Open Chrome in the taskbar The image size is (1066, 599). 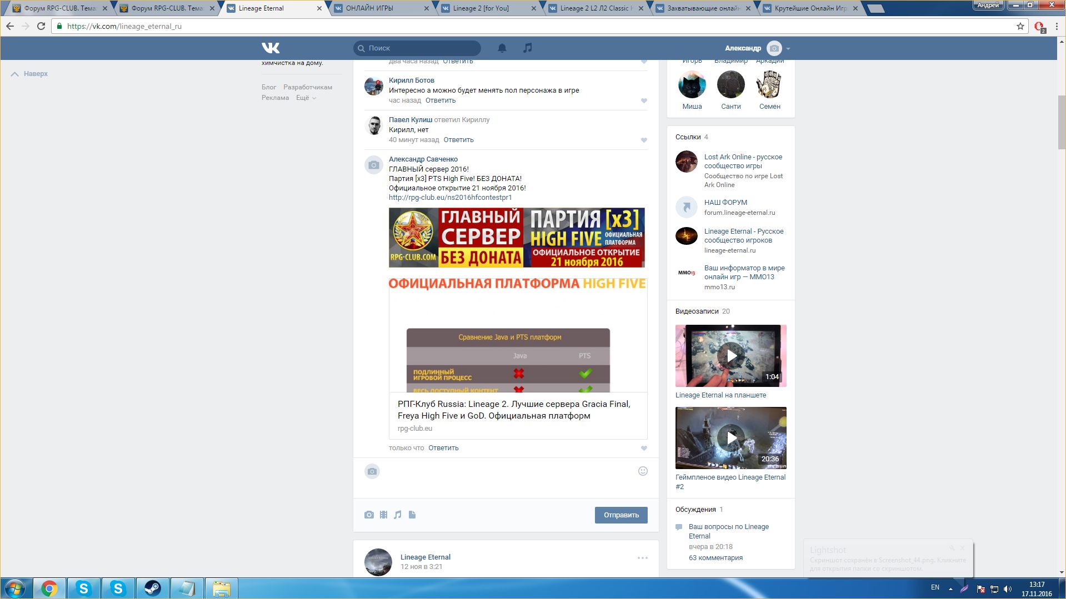49,588
